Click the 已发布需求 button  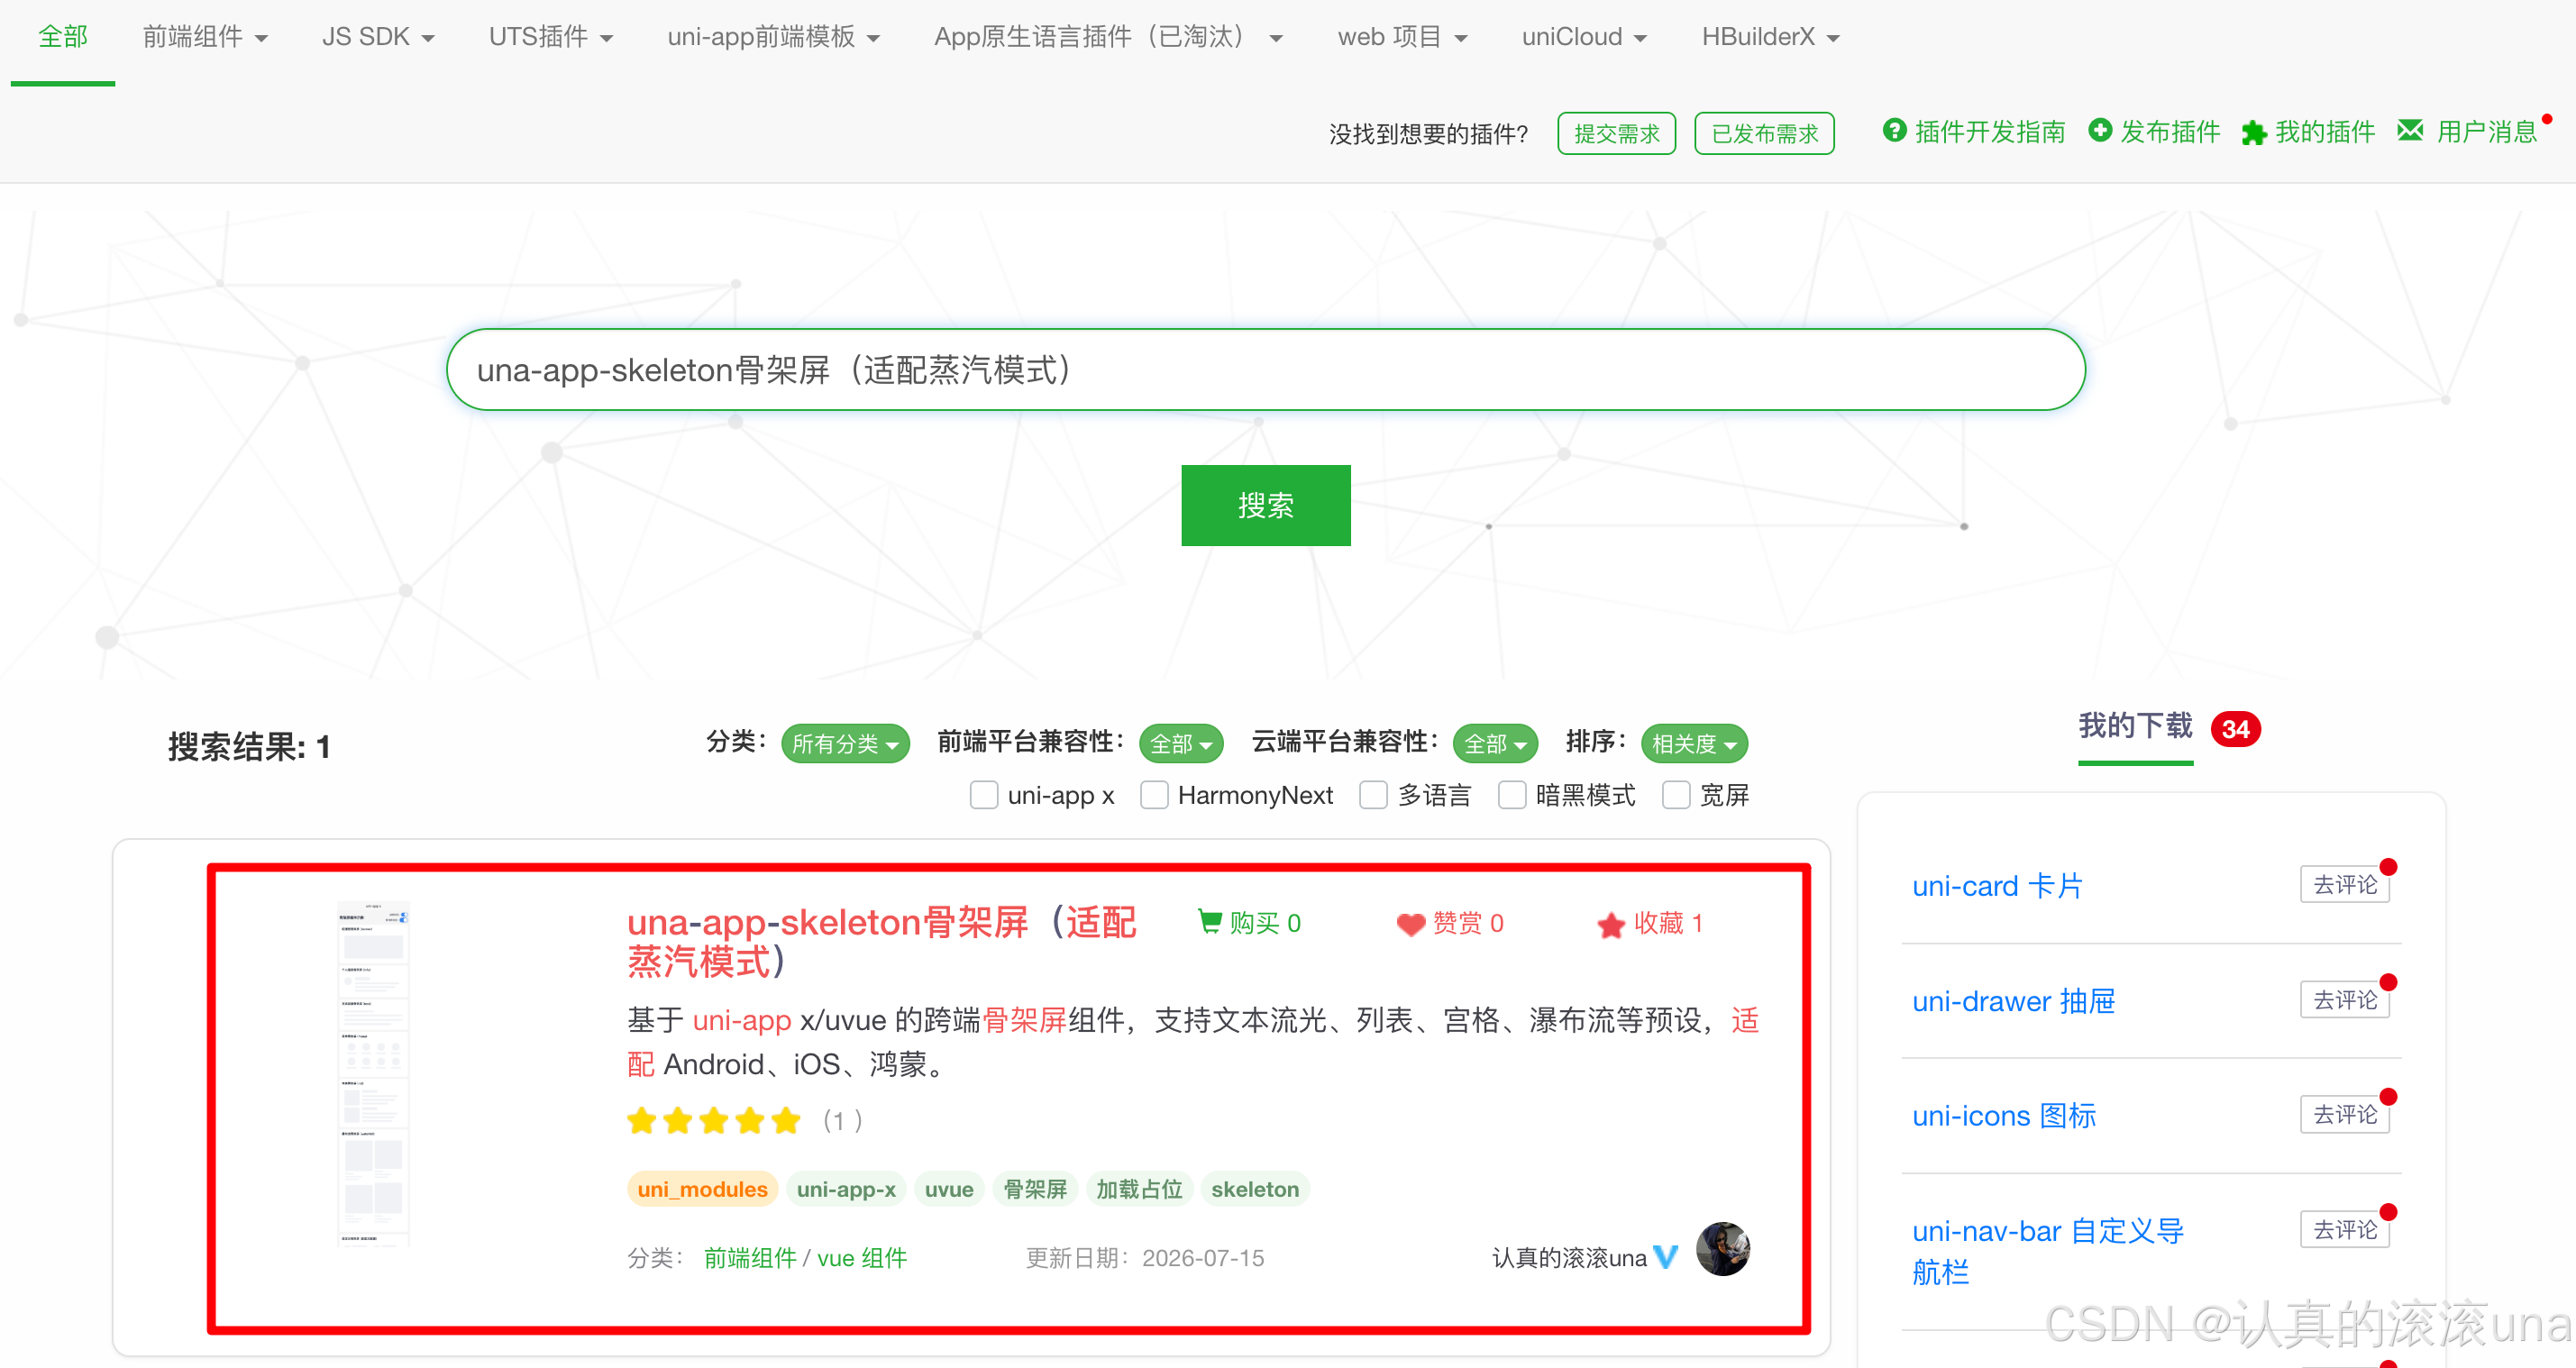(1764, 133)
